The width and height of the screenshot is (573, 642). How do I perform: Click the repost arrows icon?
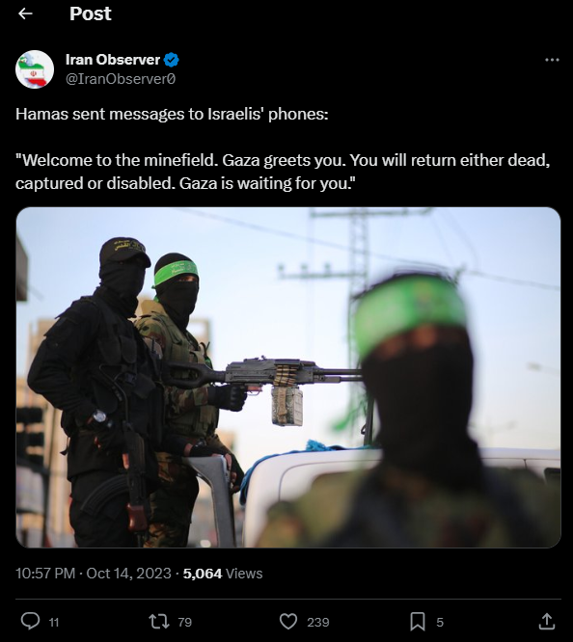coord(159,621)
